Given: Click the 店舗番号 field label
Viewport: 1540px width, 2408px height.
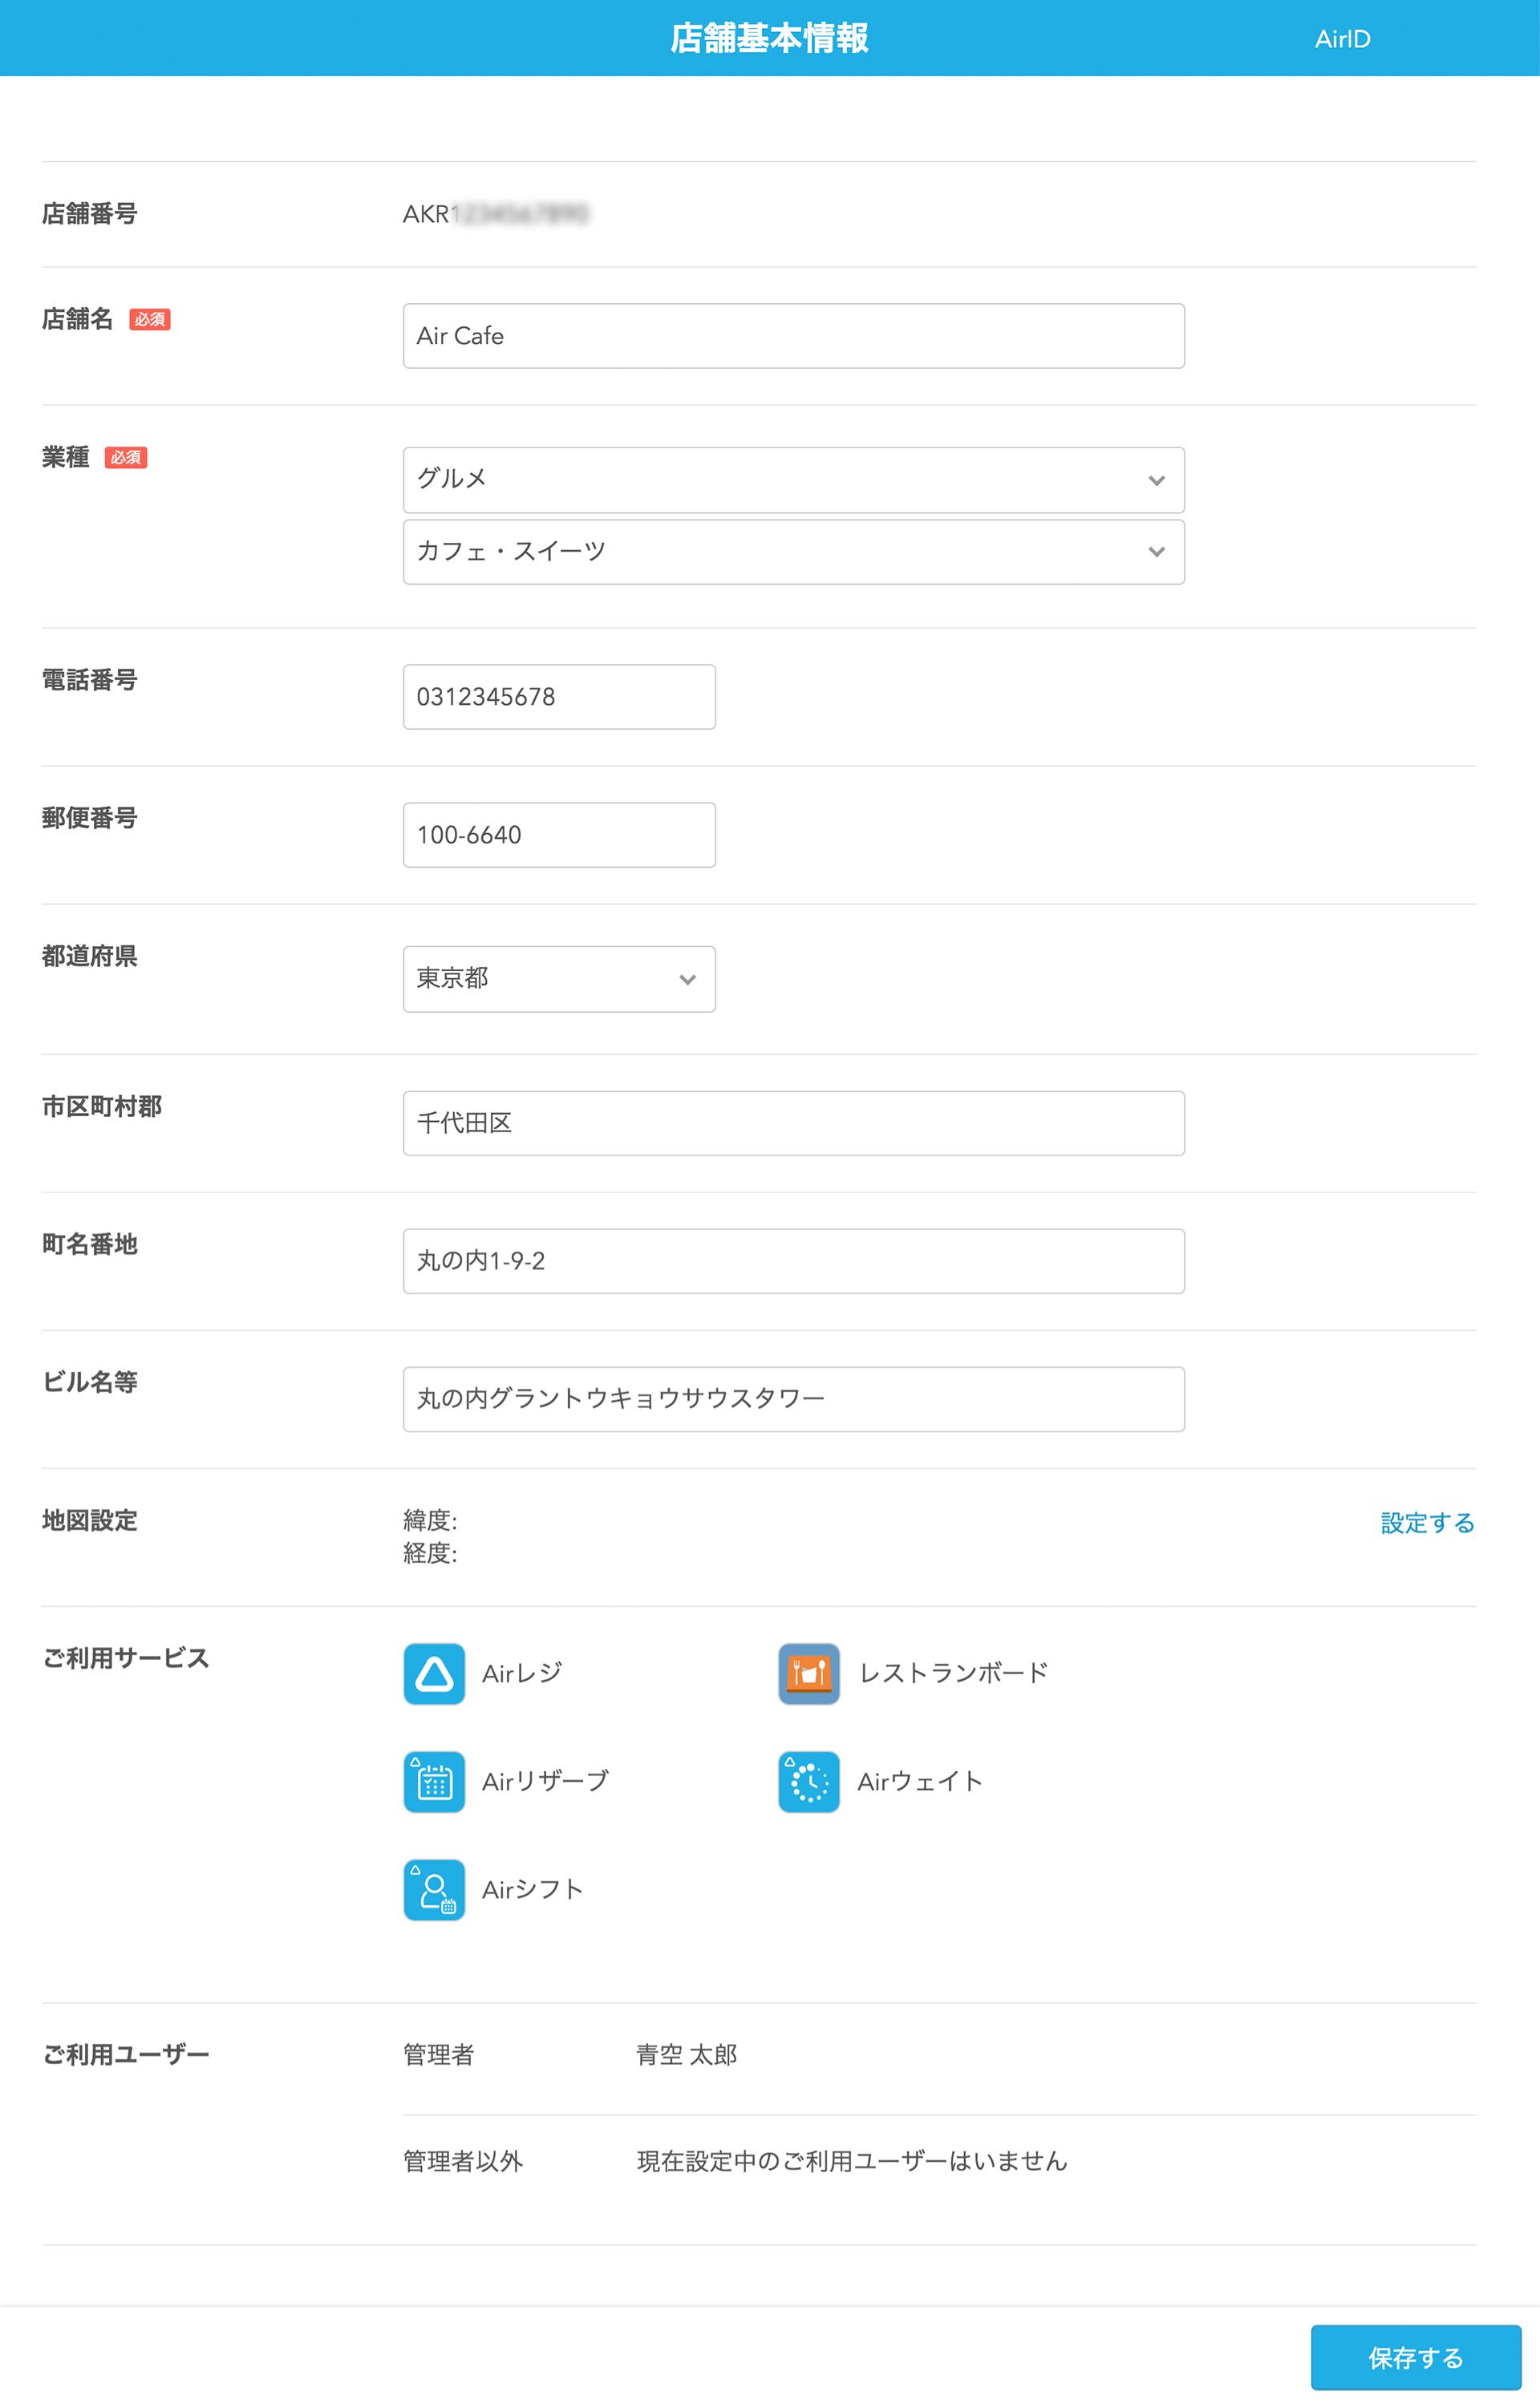Looking at the screenshot, I should (x=89, y=213).
